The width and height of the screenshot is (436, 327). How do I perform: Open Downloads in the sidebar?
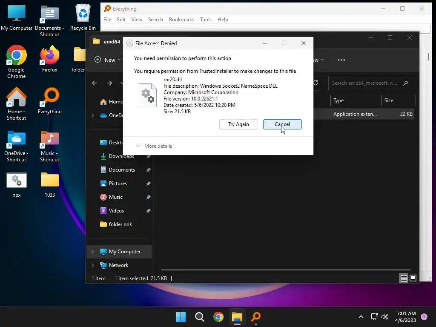point(121,156)
